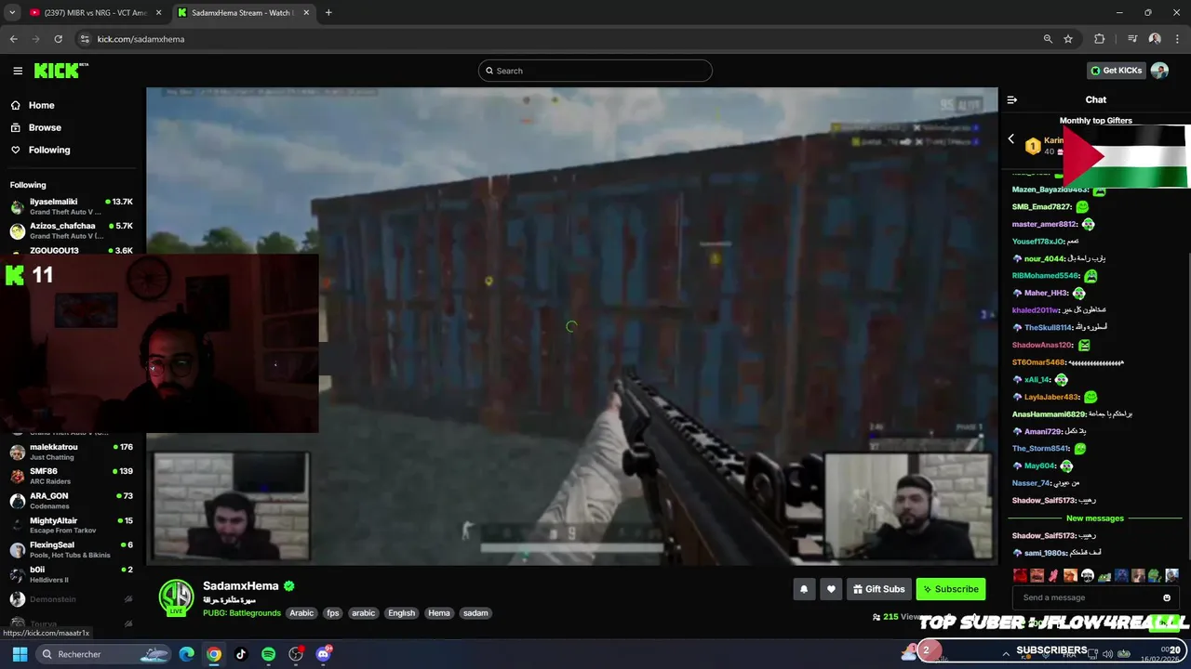This screenshot has width=1191, height=669.
Task: Click Get KICKs button
Action: point(1116,71)
